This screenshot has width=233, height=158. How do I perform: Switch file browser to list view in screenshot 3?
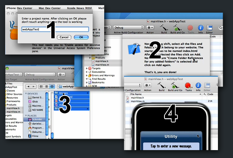pos(47,87)
